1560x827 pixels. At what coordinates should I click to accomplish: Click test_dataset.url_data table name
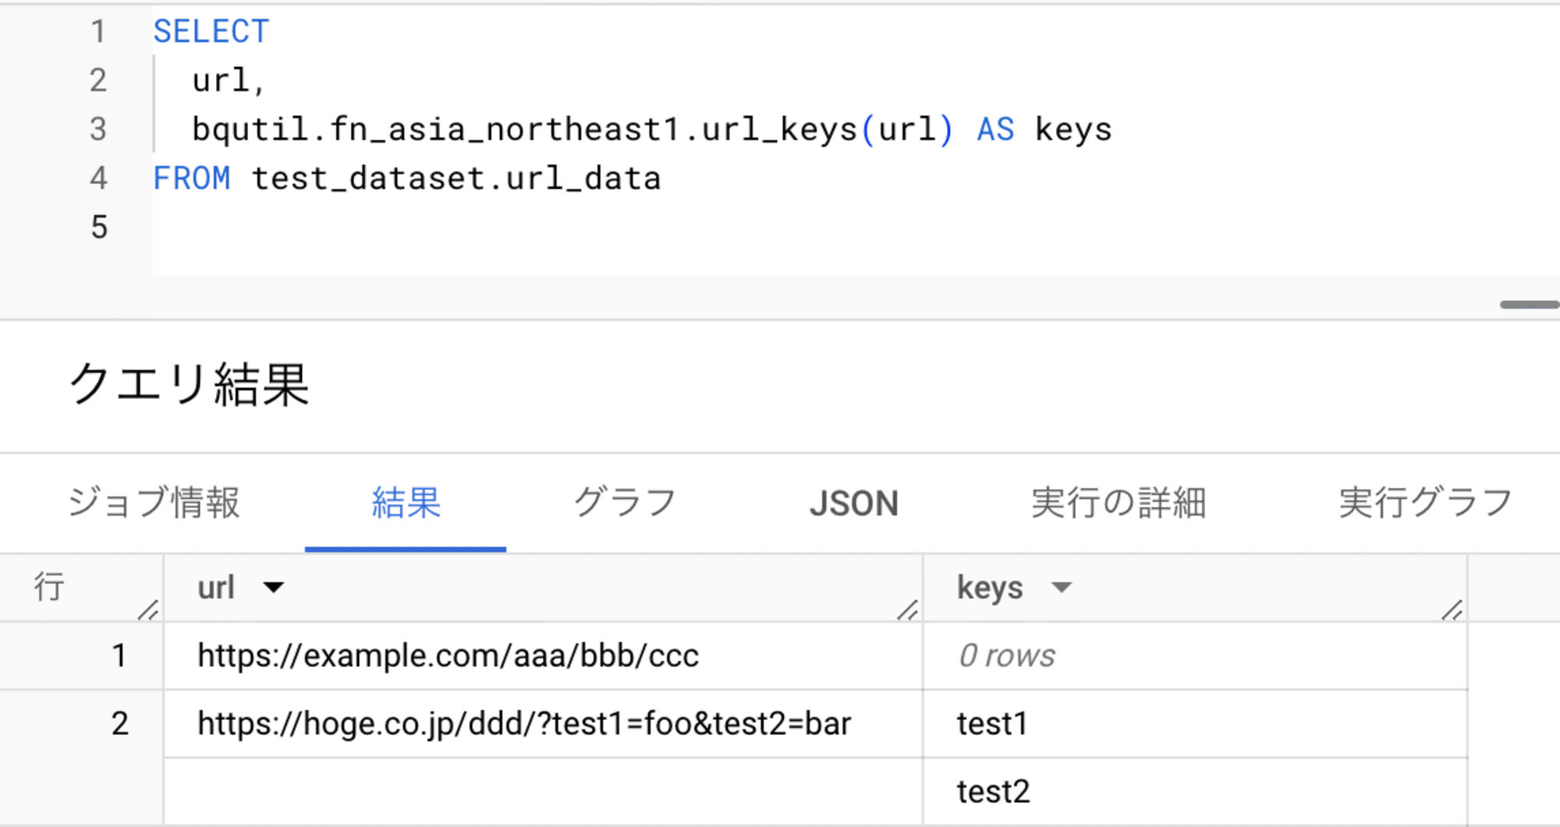coord(456,179)
